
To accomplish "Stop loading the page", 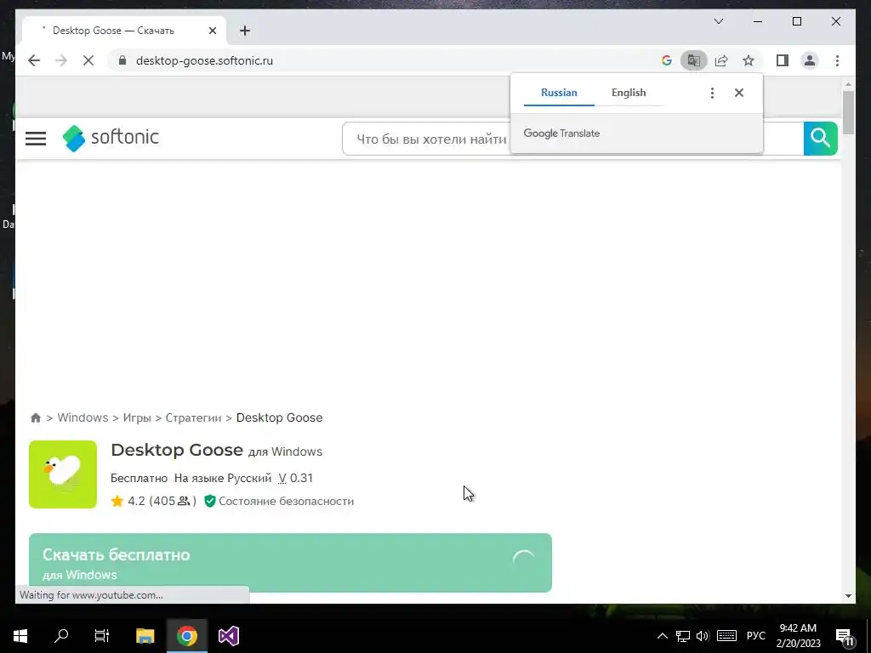I will click(88, 60).
